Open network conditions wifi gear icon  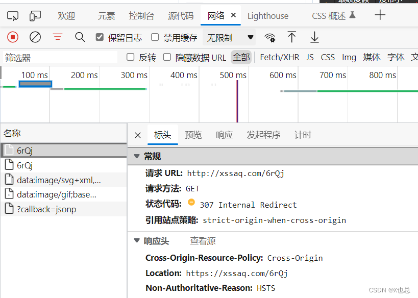click(270, 38)
